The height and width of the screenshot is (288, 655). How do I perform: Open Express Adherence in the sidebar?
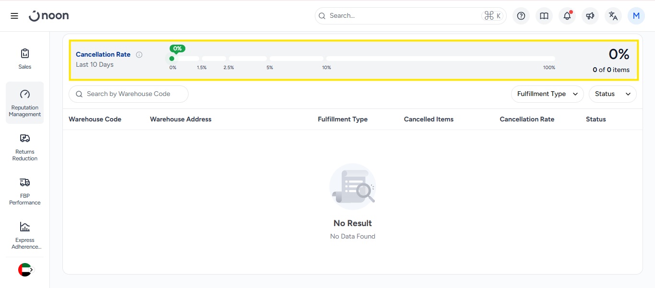click(25, 235)
